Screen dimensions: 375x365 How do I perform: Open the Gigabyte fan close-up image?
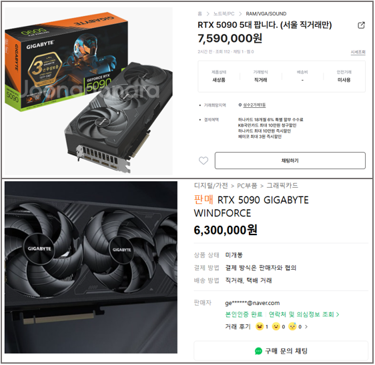tap(91, 267)
